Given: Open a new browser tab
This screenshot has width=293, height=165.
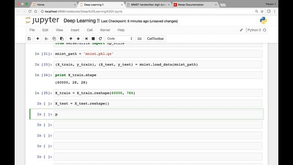Looking at the screenshot, I should coord(223,5).
